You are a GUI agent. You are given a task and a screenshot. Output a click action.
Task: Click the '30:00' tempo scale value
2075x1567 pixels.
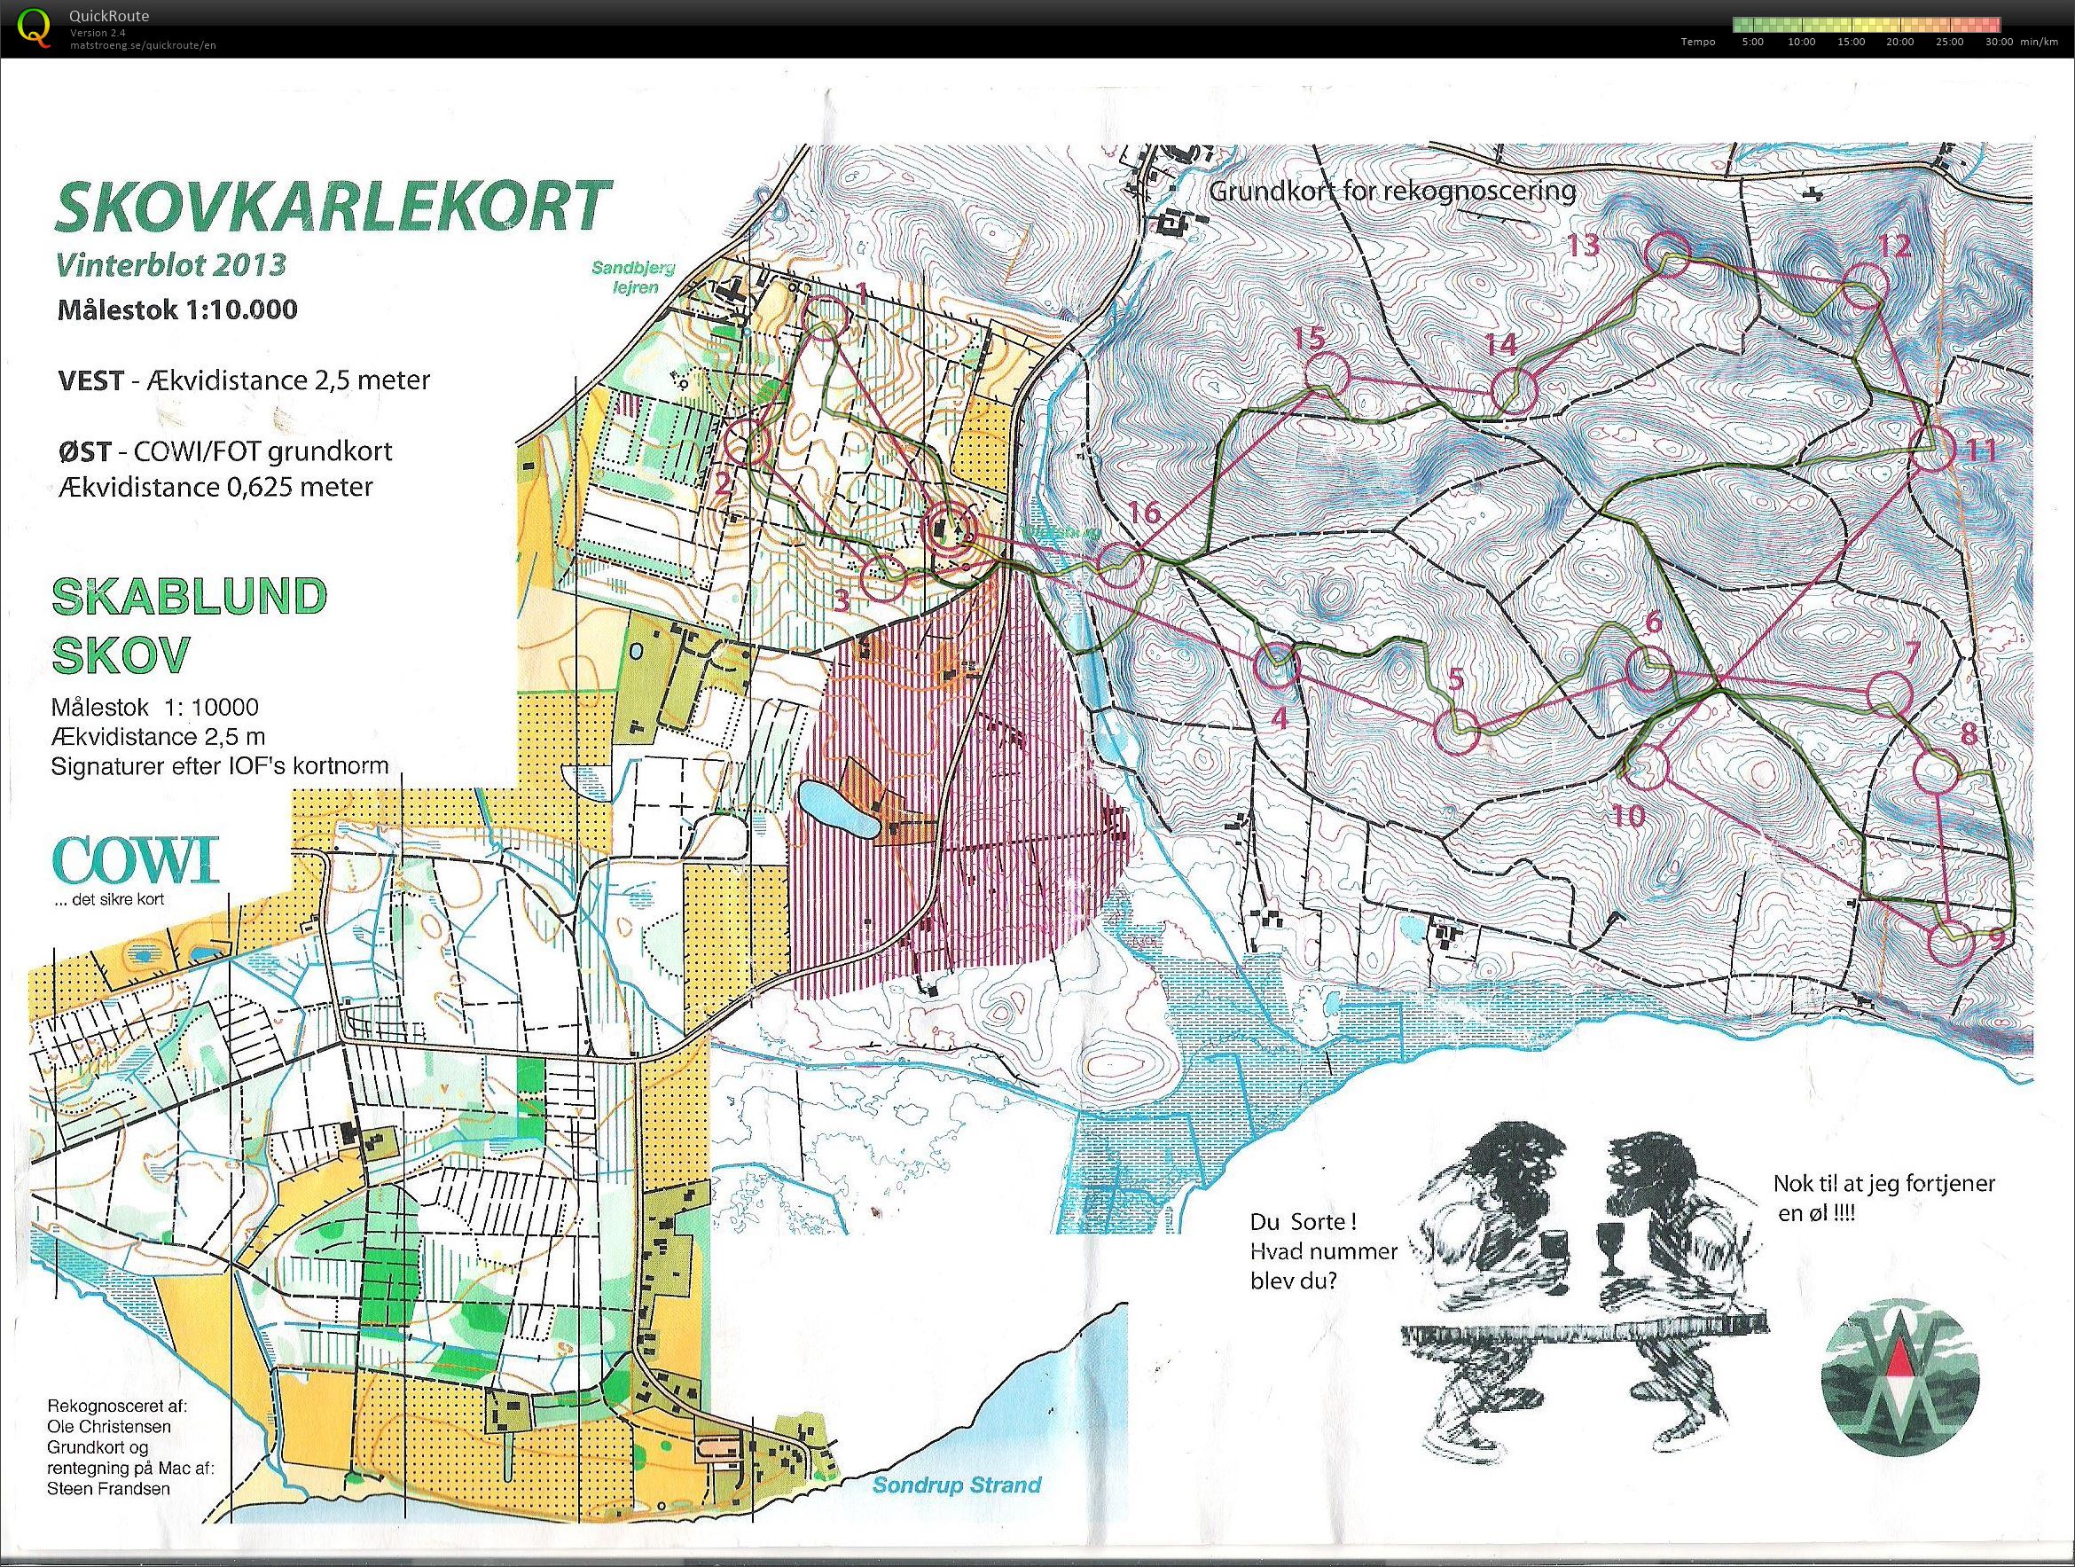point(1998,42)
